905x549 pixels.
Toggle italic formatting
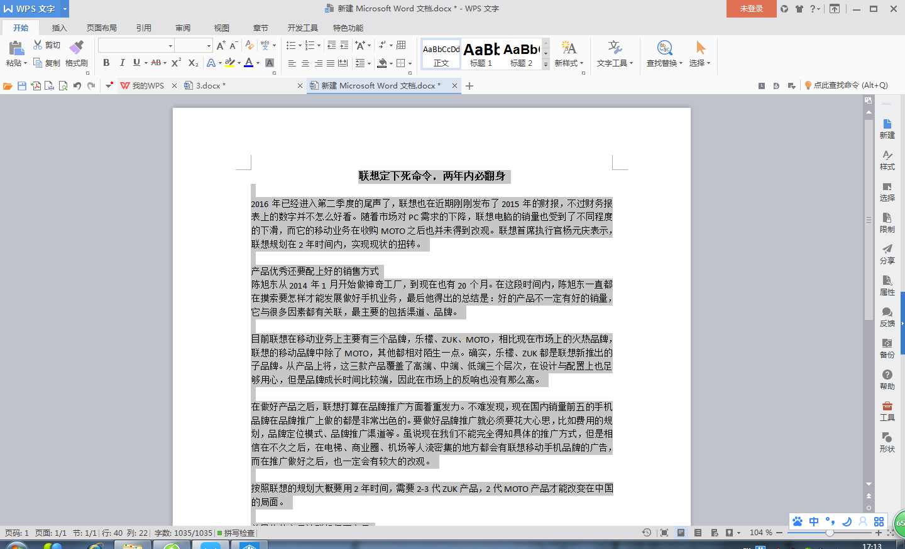point(122,63)
